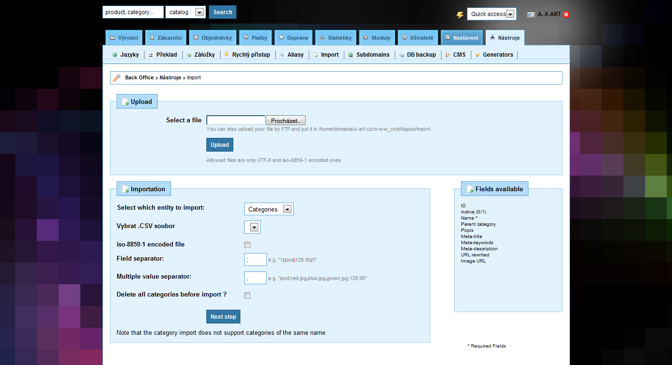Viewport: 672px width, 365px height.
Task: Open the entity to import Categories dropdown
Action: pos(268,209)
